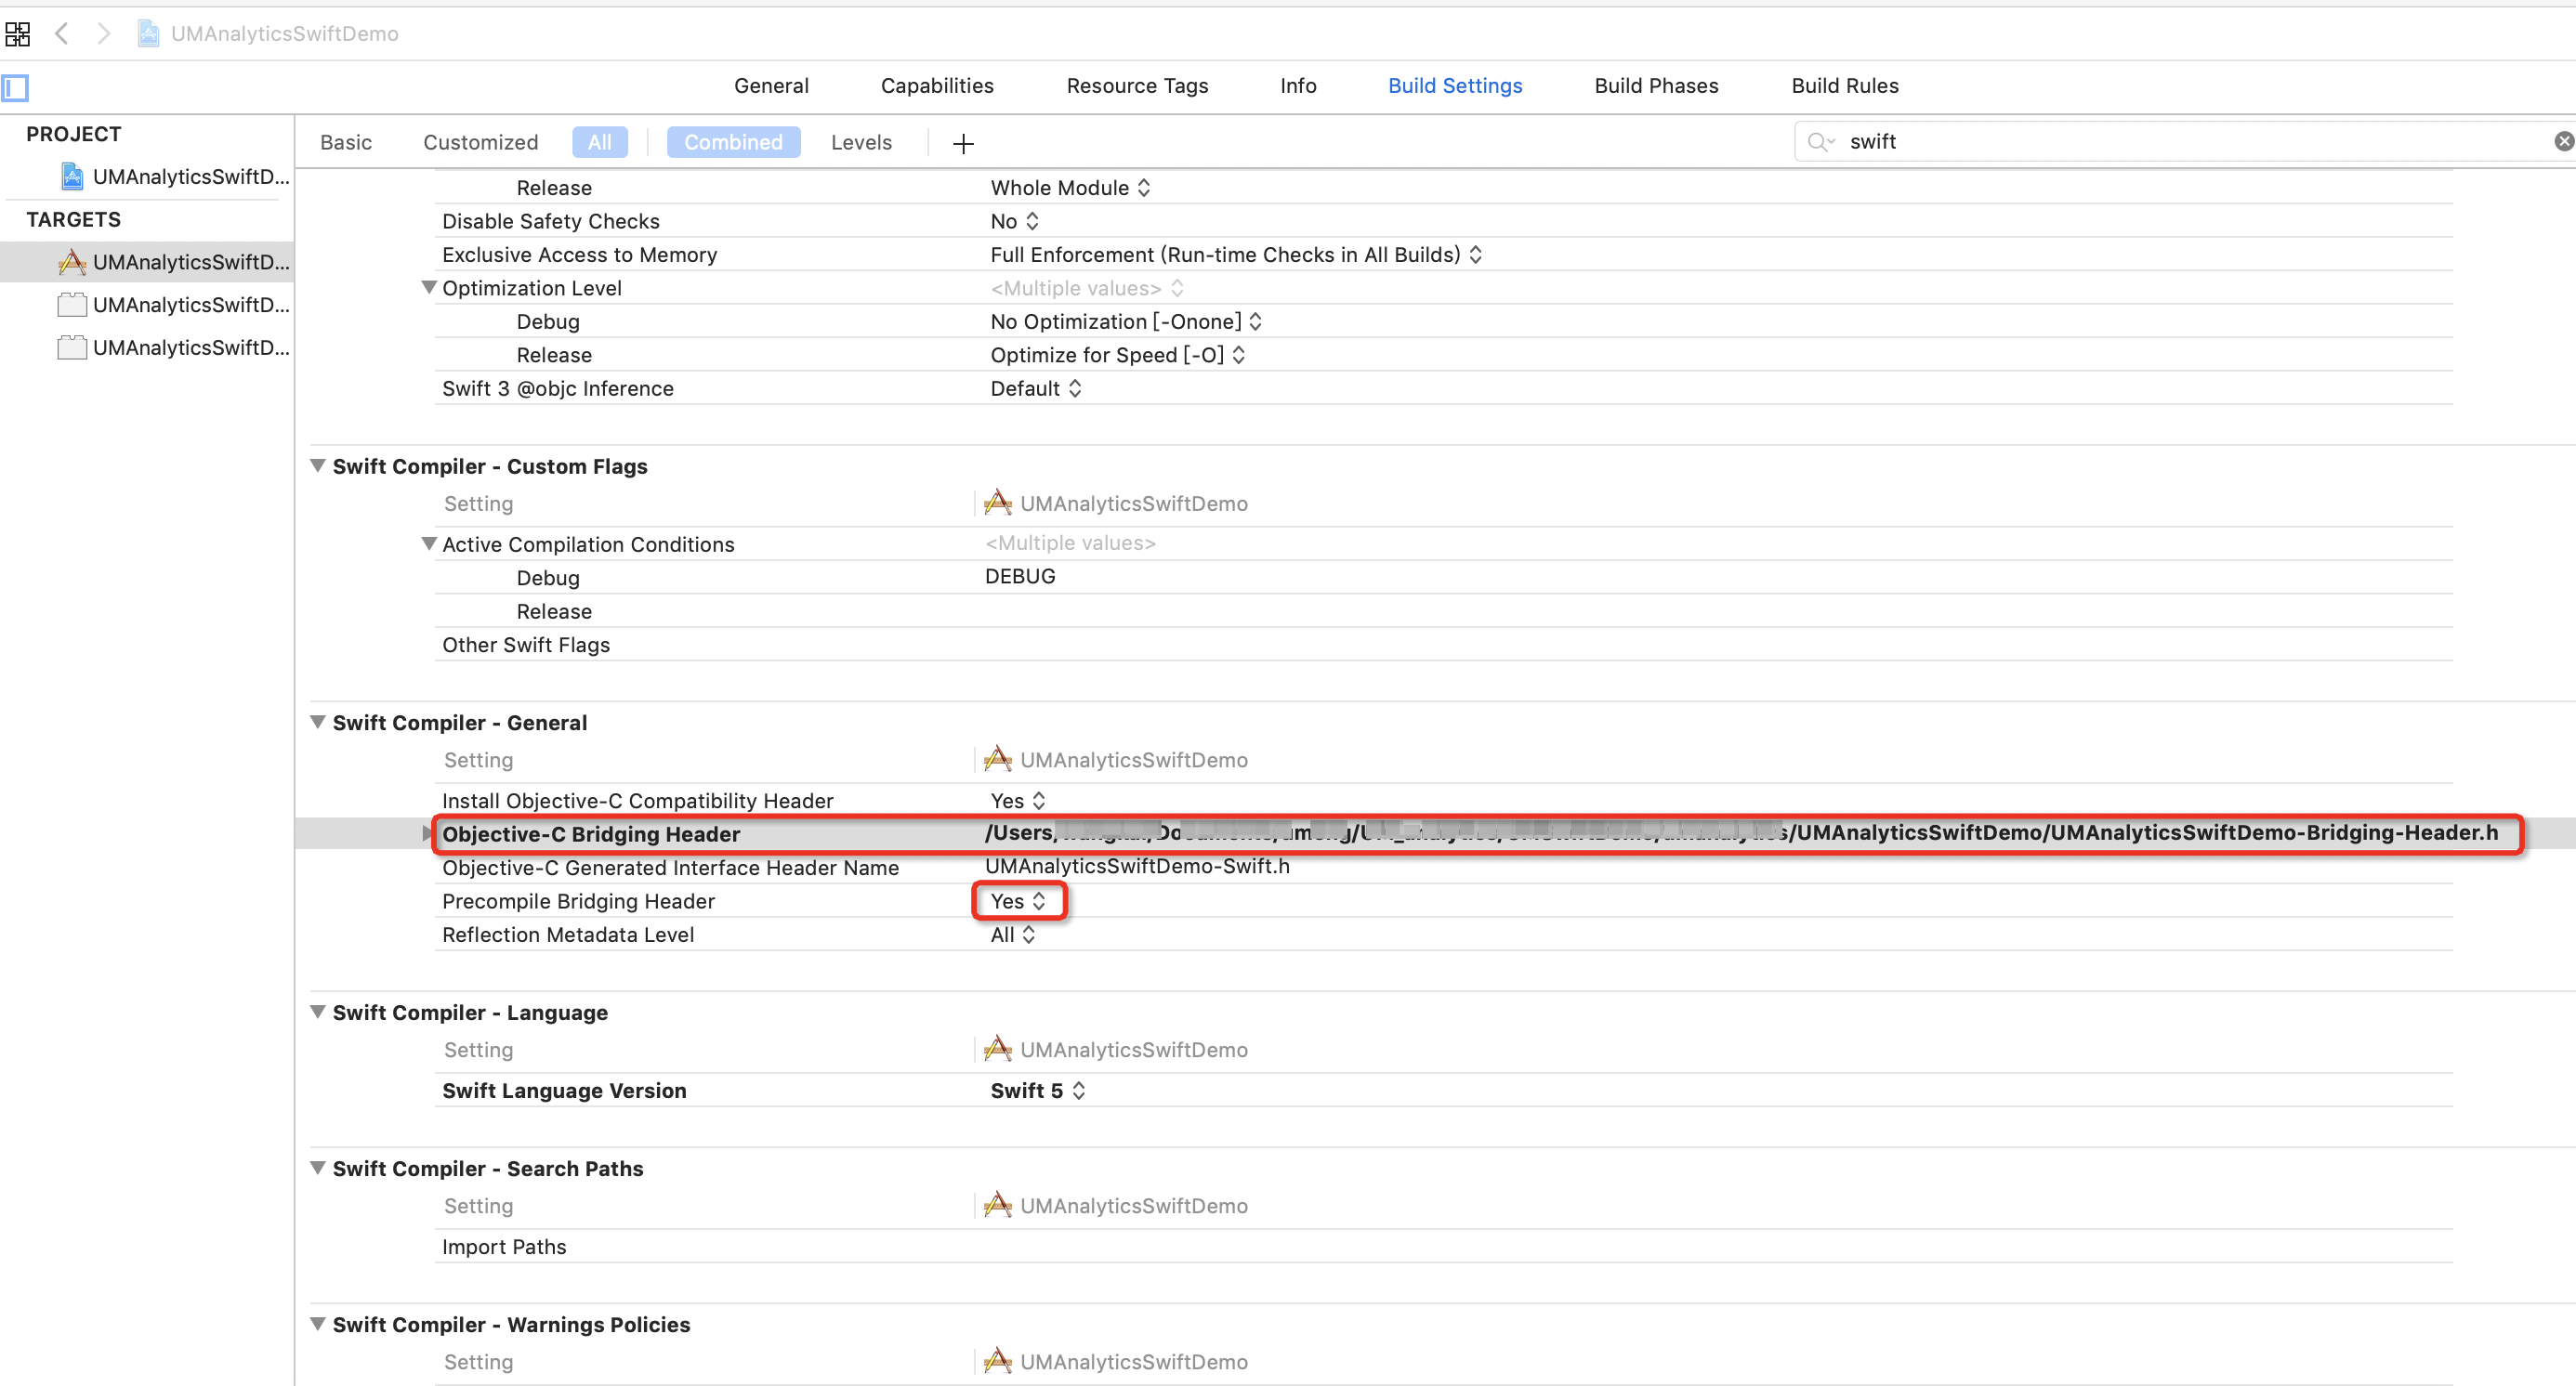This screenshot has width=2576, height=1386.
Task: Collapse Active Compilation Conditions row
Action: tap(429, 543)
